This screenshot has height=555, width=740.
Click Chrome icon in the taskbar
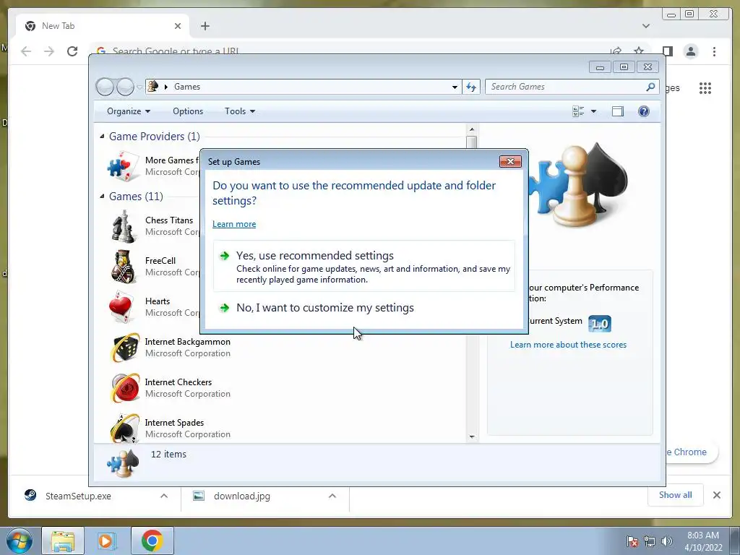(x=152, y=541)
